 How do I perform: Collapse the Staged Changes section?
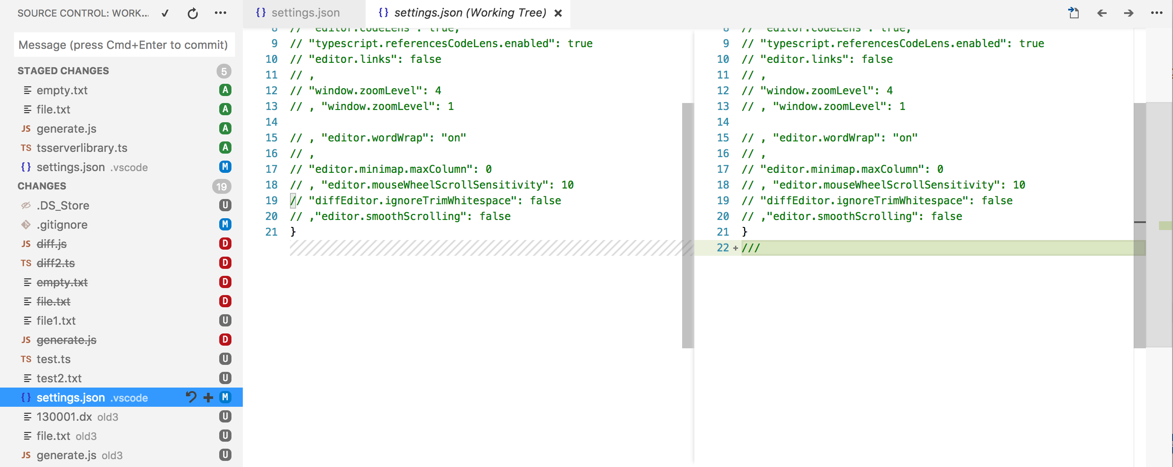click(x=63, y=71)
